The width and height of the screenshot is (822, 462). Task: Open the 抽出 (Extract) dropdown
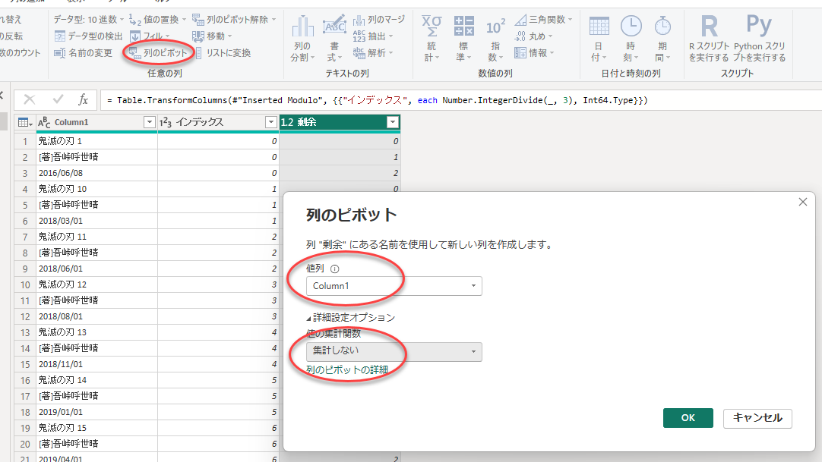[x=373, y=36]
